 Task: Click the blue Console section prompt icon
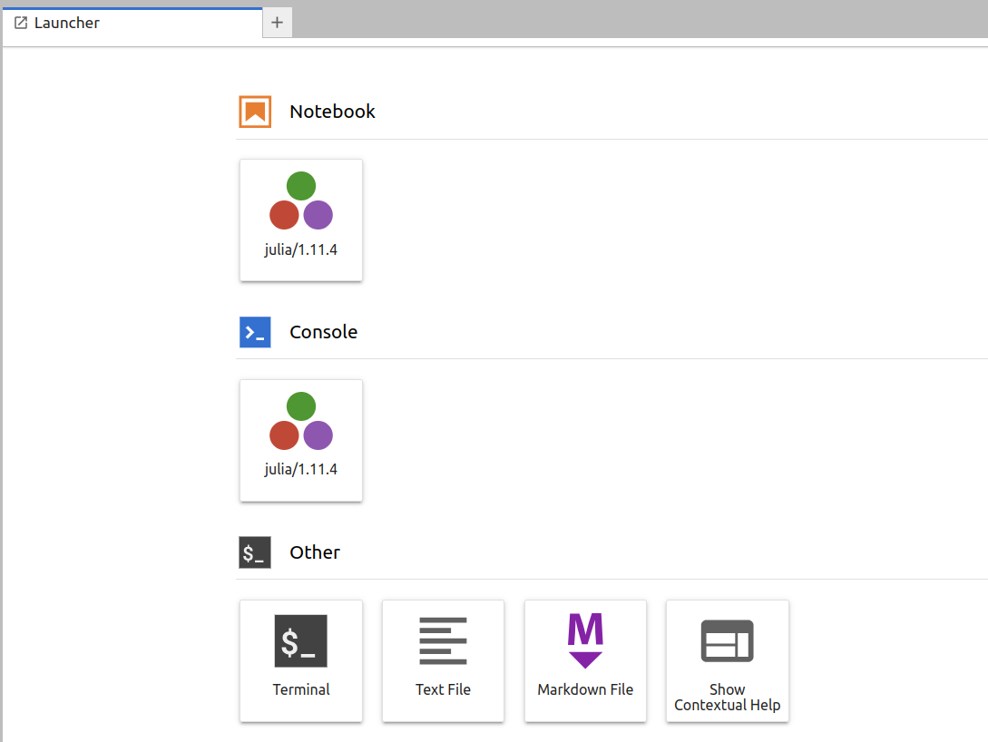point(255,332)
